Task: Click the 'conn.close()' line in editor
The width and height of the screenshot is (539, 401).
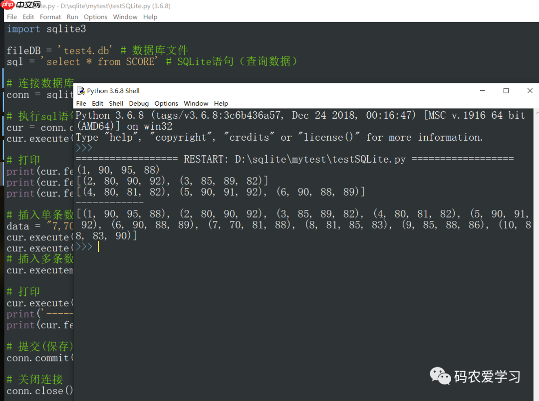Action: pyautogui.click(x=39, y=391)
